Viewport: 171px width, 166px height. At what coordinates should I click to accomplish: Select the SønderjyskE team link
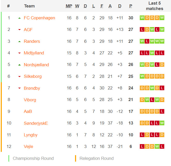click(36, 123)
